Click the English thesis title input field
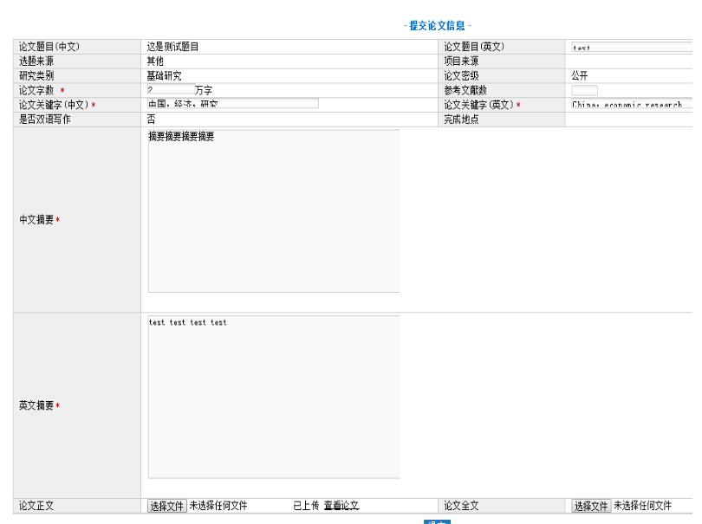This screenshot has height=524, width=702. click(633, 48)
